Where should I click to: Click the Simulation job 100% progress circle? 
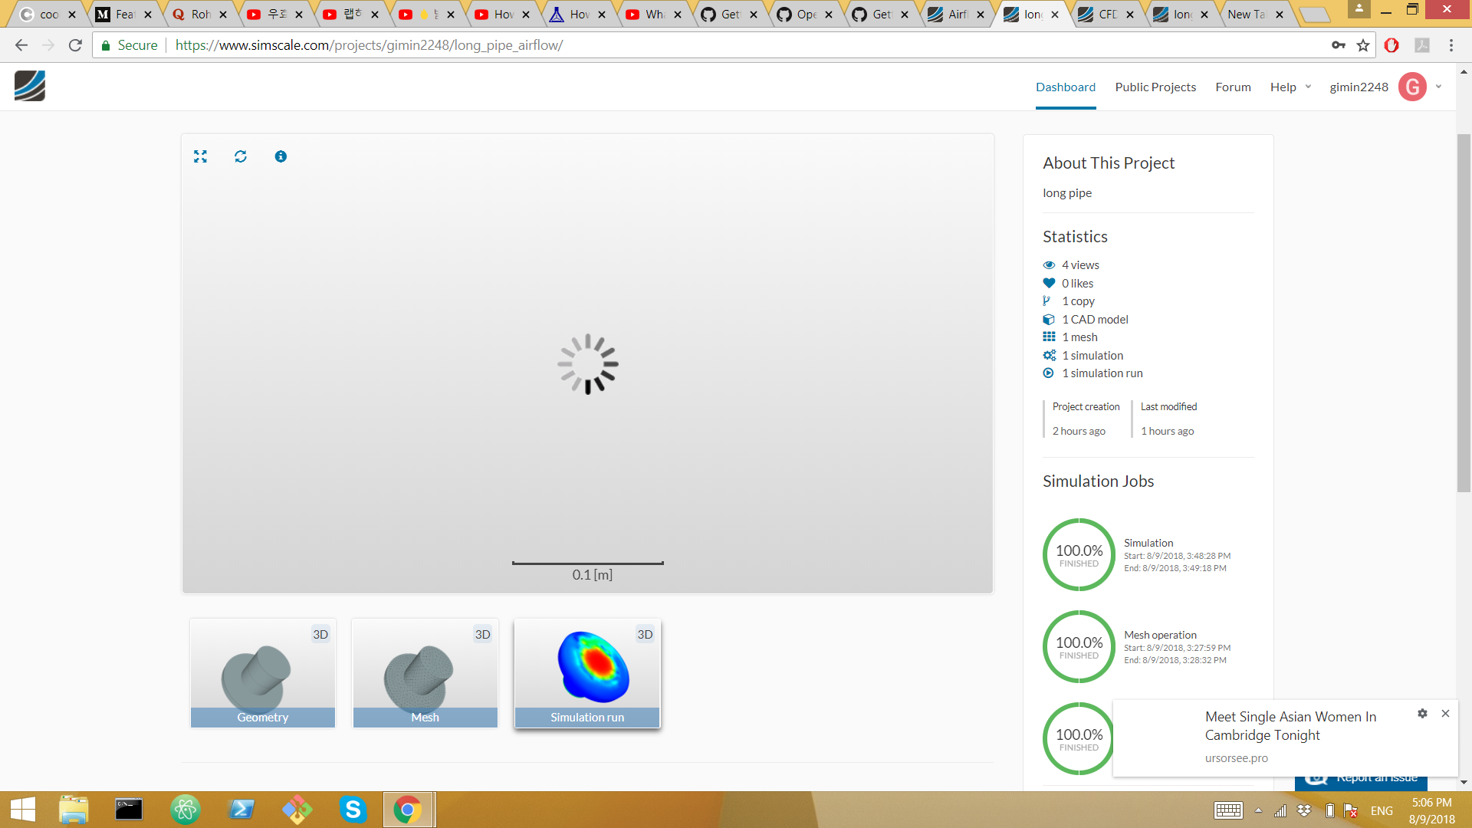[x=1079, y=554]
